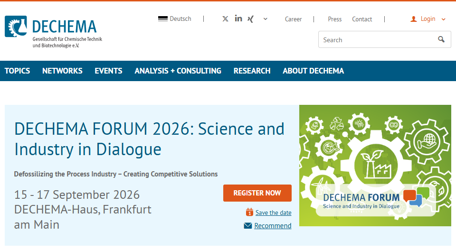Click the '15 - 17 September 2026' date text
456x250 pixels.
coord(77,194)
